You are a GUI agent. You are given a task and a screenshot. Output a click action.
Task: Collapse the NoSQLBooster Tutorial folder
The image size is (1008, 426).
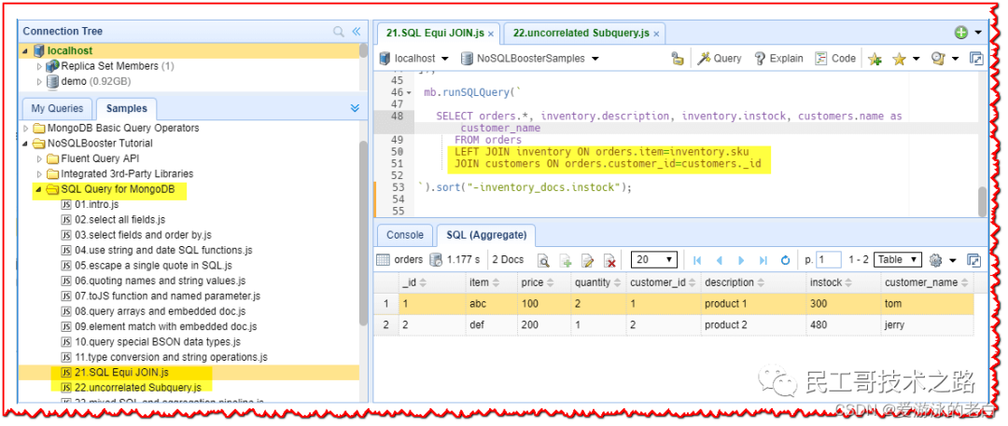(x=26, y=144)
